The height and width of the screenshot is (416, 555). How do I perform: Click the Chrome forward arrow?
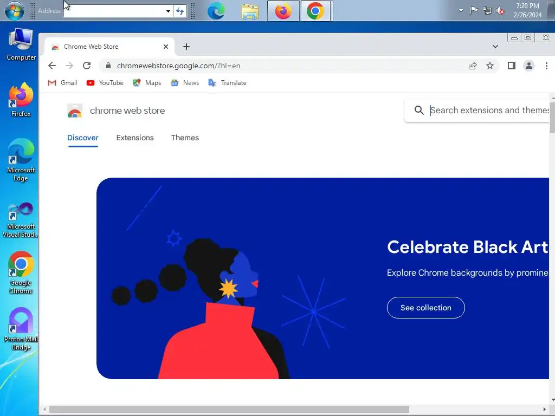click(x=69, y=66)
